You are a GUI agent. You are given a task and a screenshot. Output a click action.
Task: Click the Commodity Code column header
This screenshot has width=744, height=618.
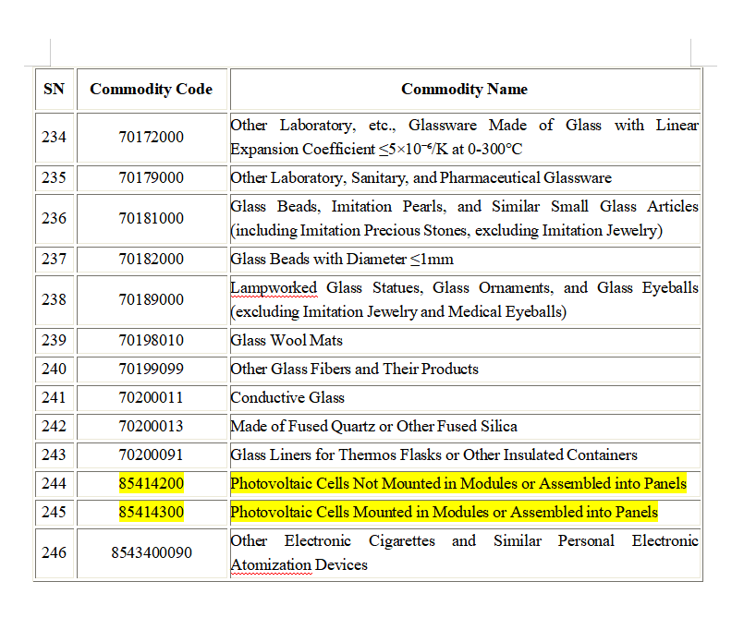tap(151, 90)
